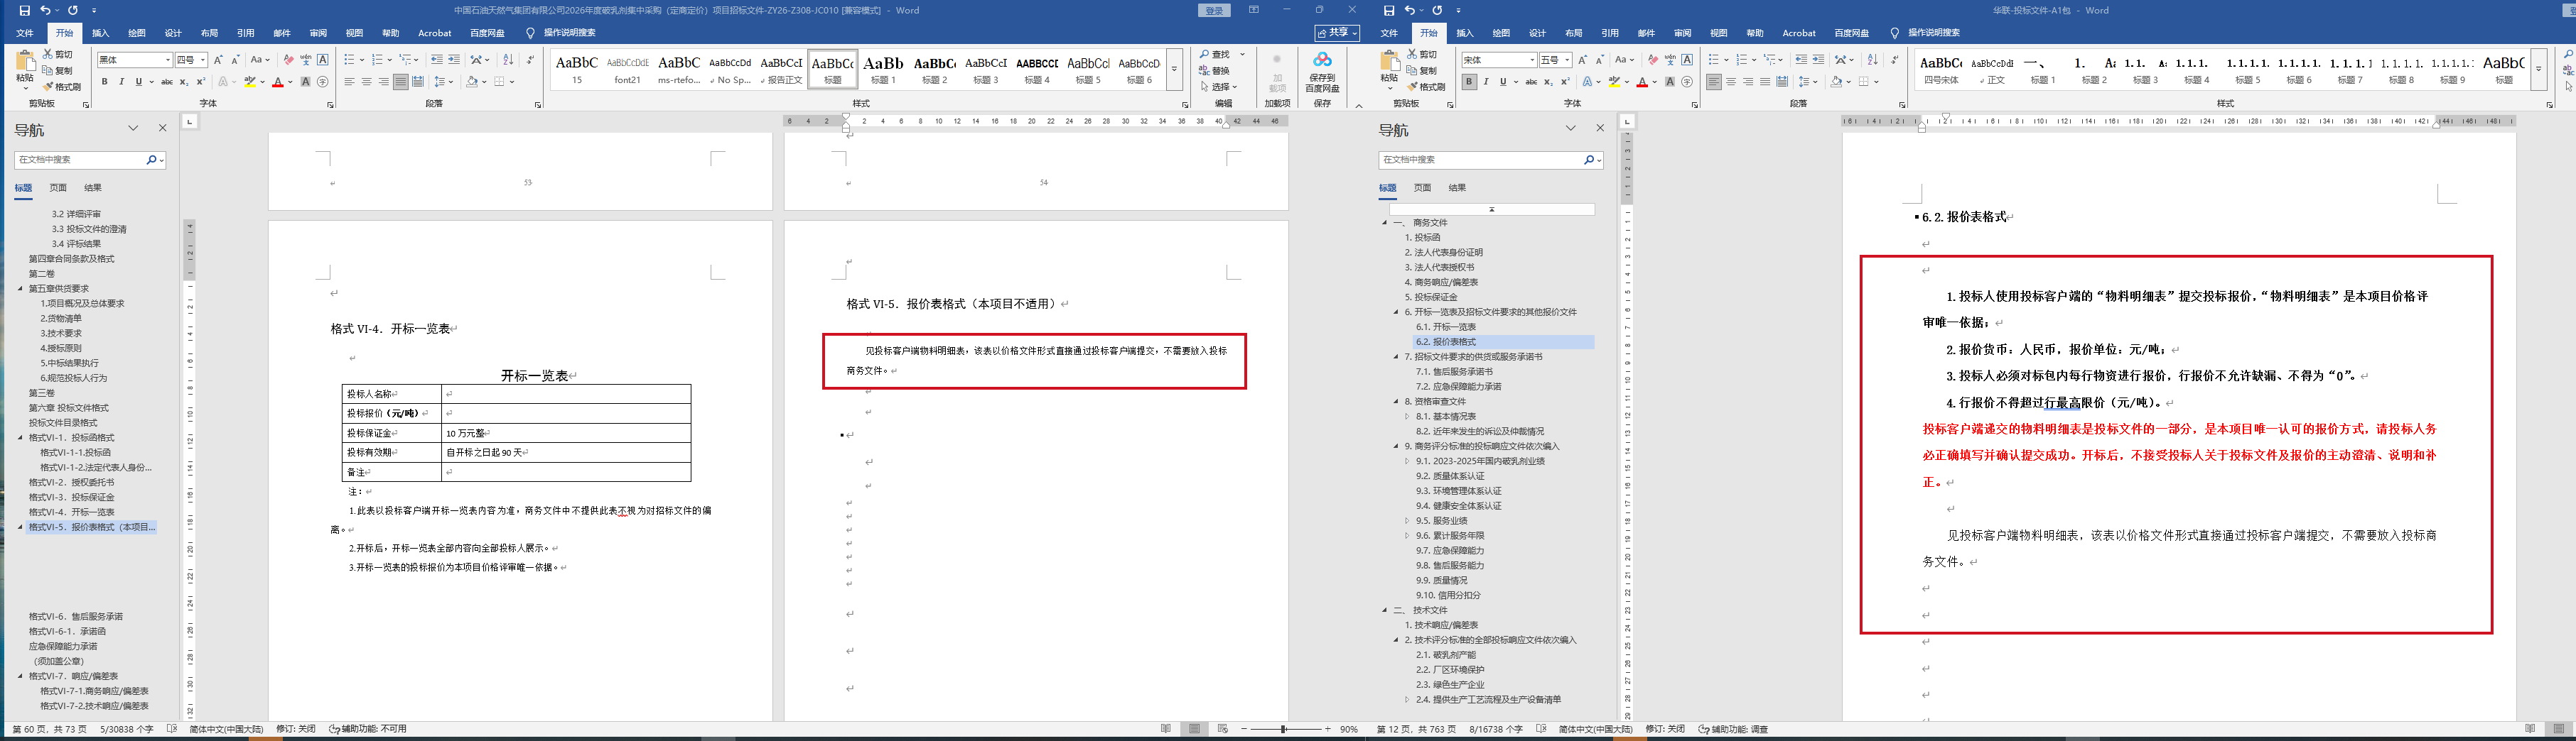Apply superscript in right Word window
Viewport: 2576px width, 741px height.
[1565, 82]
